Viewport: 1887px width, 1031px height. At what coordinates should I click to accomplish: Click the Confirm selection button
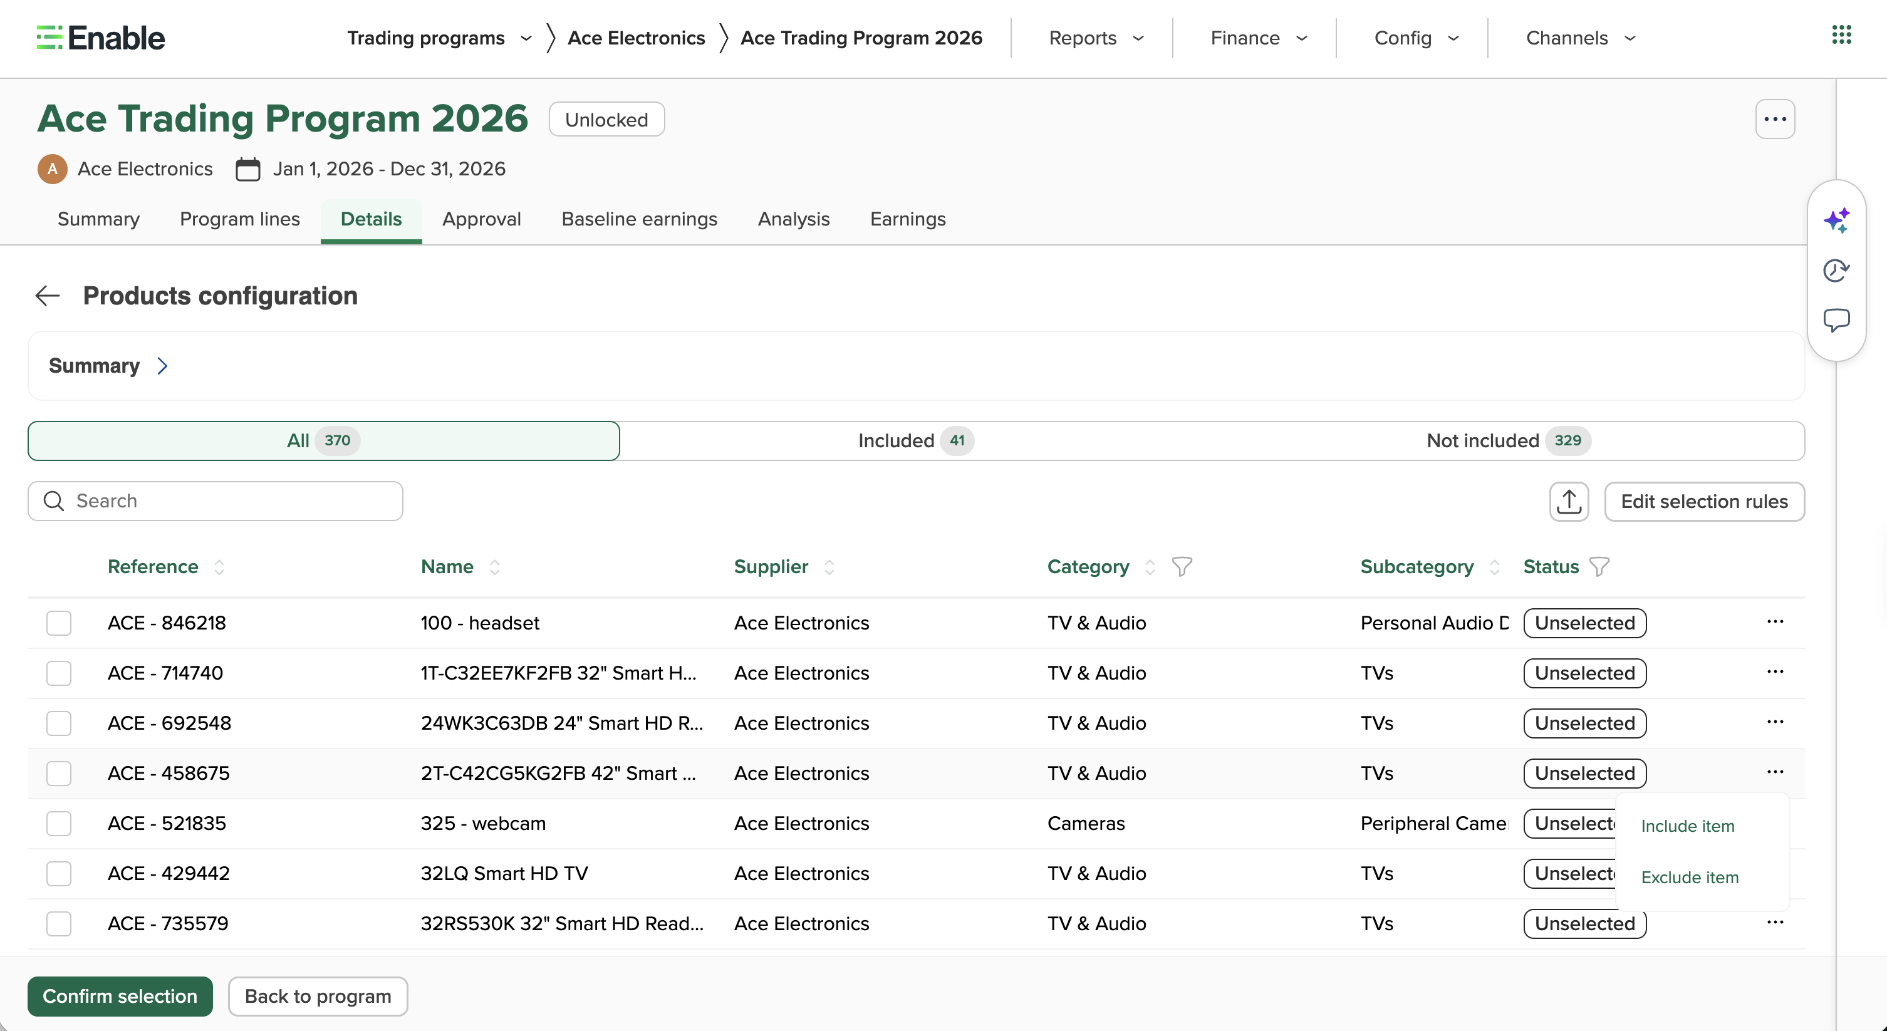(x=120, y=997)
